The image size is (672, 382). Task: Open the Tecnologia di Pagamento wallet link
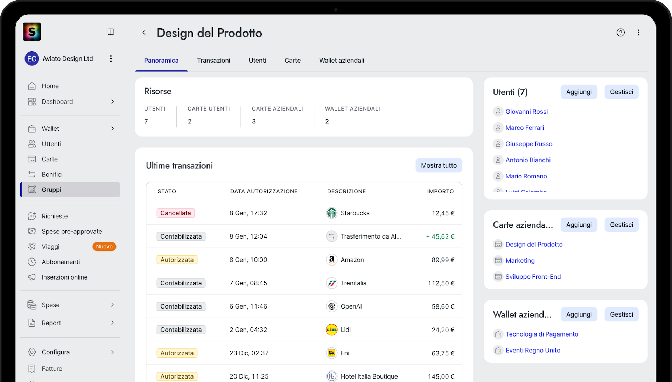point(541,334)
